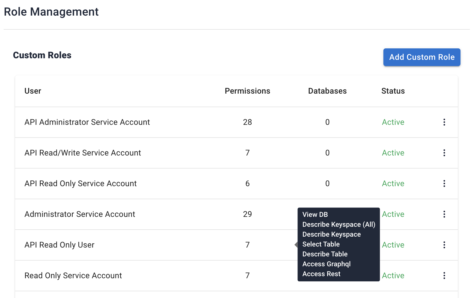Choose Select Table from the permissions list
Image resolution: width=473 pixels, height=298 pixels.
321,244
